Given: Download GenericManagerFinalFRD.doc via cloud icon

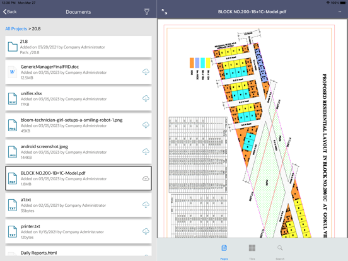Looking at the screenshot, I should pyautogui.click(x=146, y=72).
